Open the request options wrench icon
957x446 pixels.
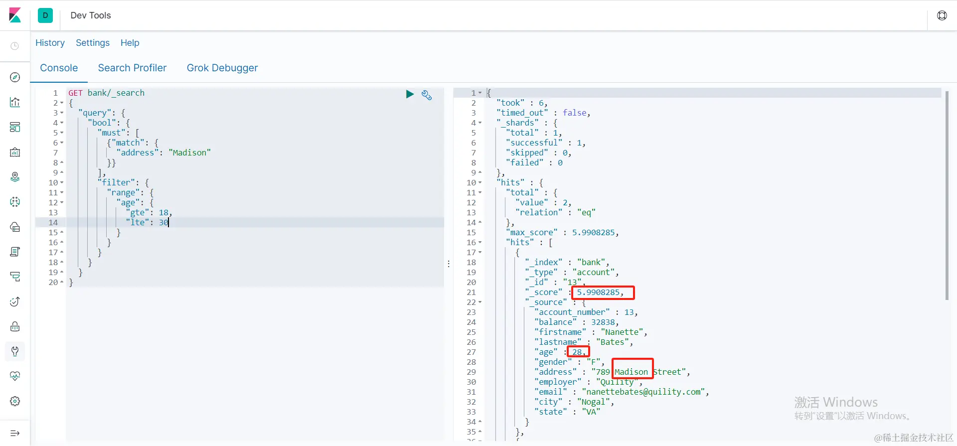(x=427, y=95)
